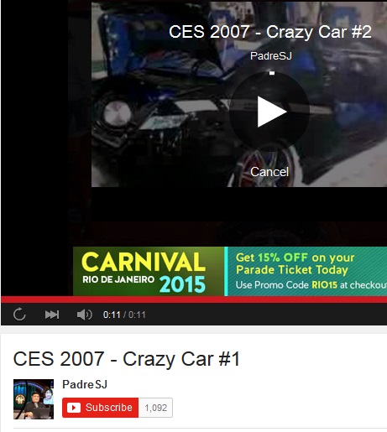This screenshot has height=432, width=387.
Task: Click the PadreSJ channel avatar thumbnail
Action: pos(34,399)
